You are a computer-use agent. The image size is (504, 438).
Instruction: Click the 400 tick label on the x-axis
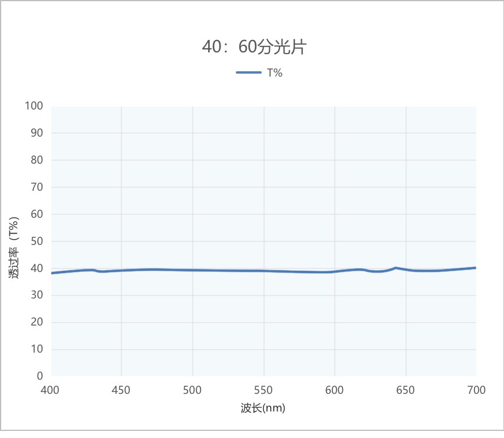[x=51, y=390]
